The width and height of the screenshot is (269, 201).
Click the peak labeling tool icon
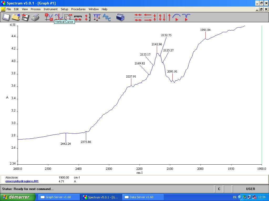[97, 17]
